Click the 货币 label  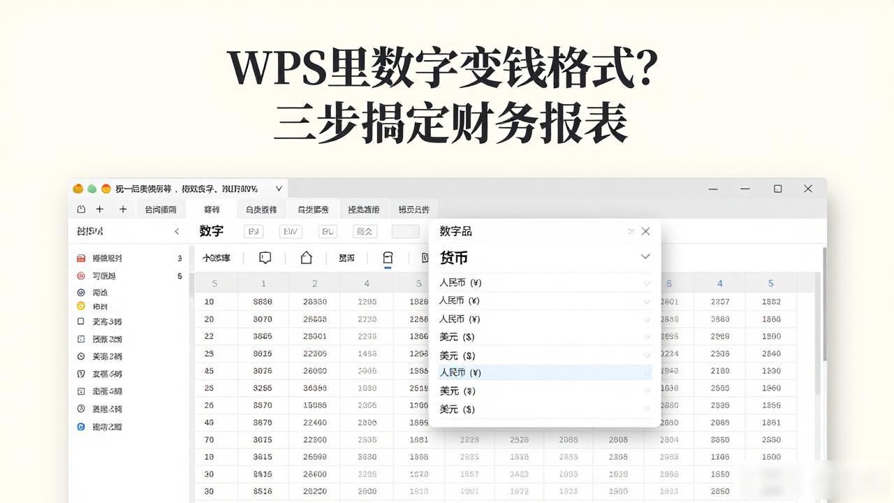[x=454, y=257]
